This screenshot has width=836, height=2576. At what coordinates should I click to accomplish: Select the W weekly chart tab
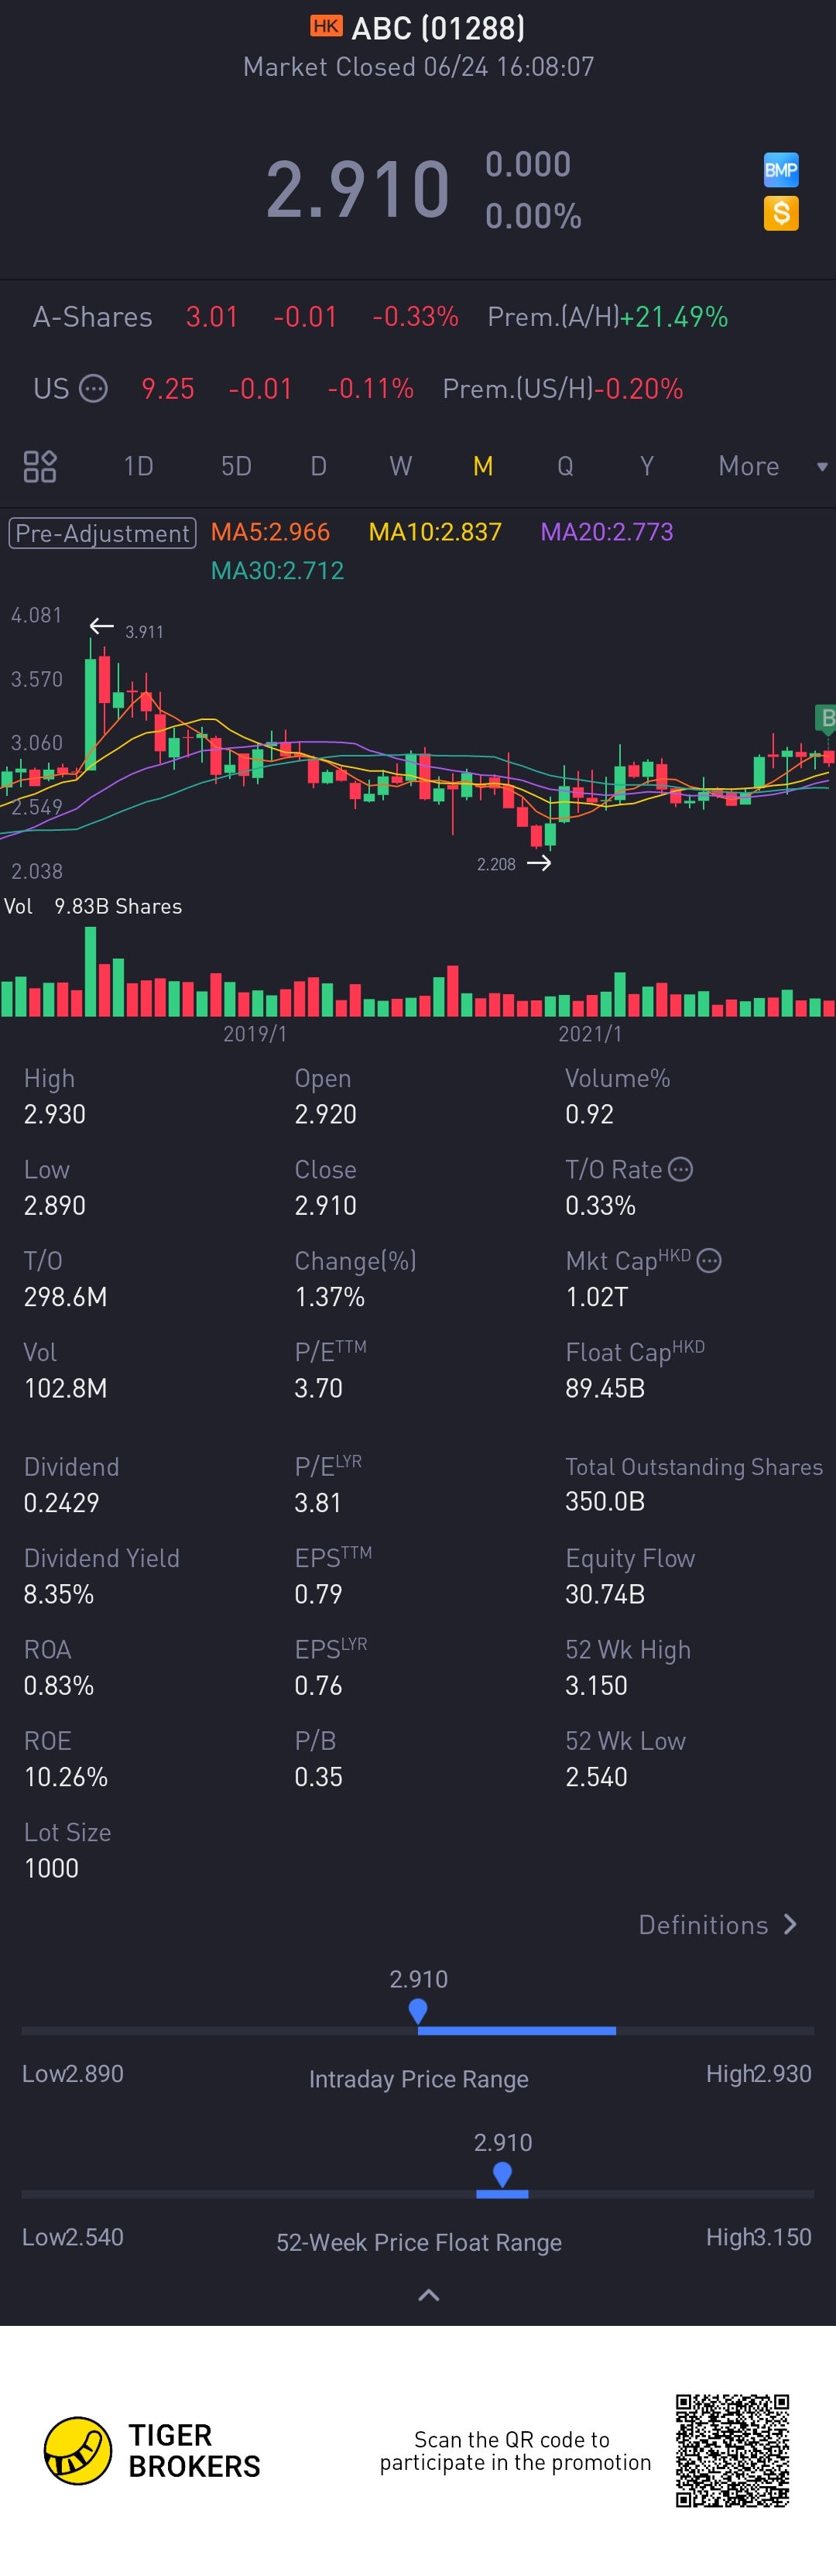tap(400, 466)
